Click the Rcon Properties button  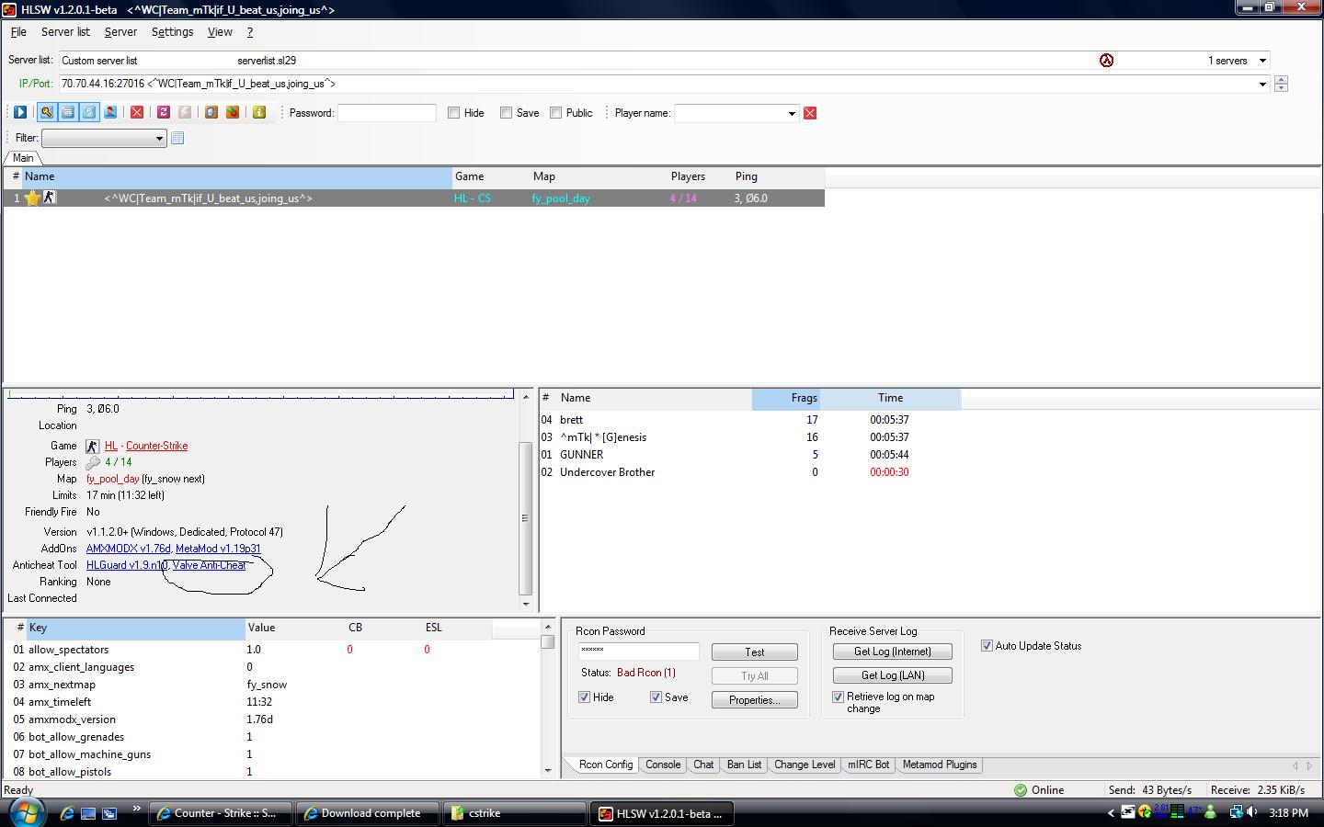tap(755, 699)
